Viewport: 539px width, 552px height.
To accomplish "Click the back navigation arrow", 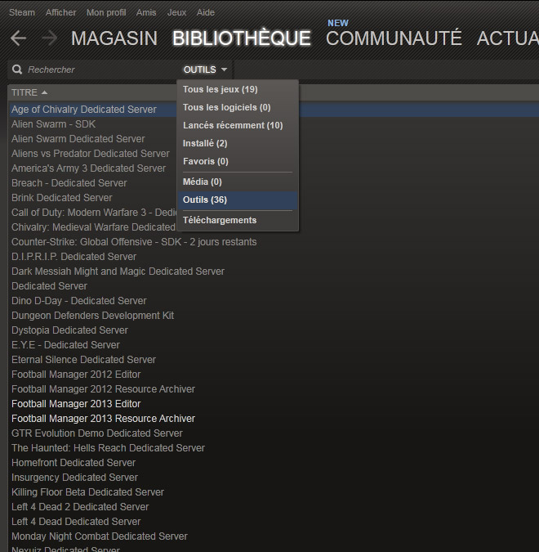I will pyautogui.click(x=18, y=38).
